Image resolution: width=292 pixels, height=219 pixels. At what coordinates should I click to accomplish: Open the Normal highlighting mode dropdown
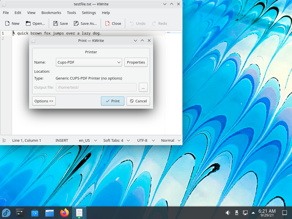pyautogui.click(x=171, y=140)
